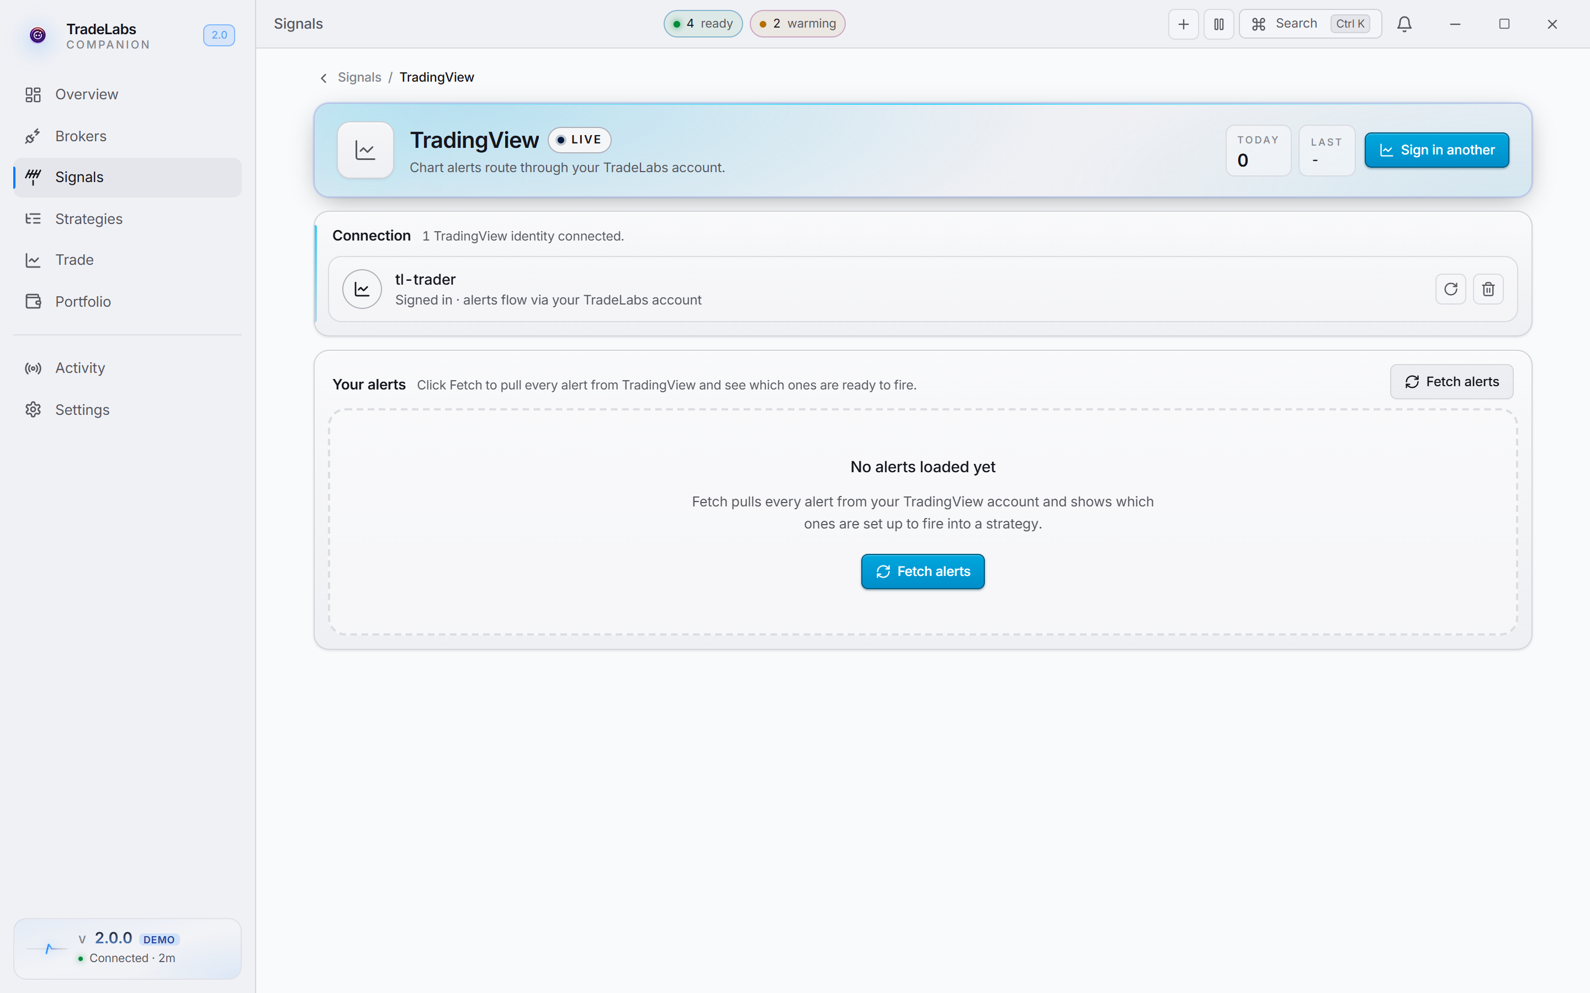This screenshot has width=1590, height=993.
Task: Click the Overview grid icon
Action: pyautogui.click(x=33, y=94)
